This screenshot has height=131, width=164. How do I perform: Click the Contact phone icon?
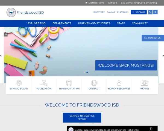click(x=94, y=83)
